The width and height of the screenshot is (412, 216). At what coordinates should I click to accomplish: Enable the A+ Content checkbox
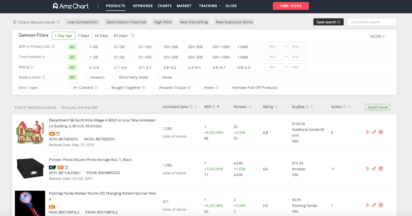click(x=69, y=87)
